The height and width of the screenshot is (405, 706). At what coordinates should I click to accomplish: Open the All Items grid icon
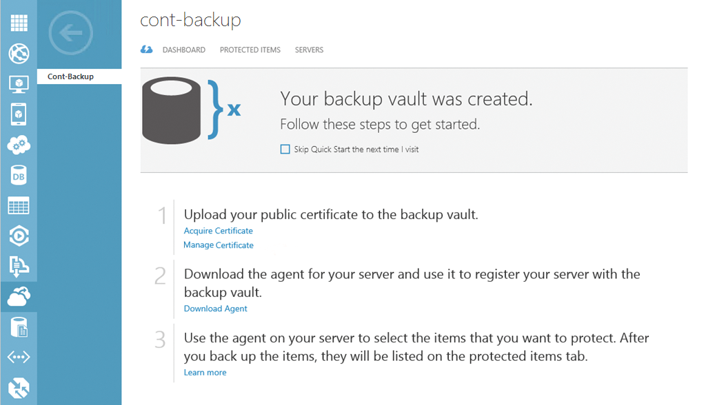point(19,22)
